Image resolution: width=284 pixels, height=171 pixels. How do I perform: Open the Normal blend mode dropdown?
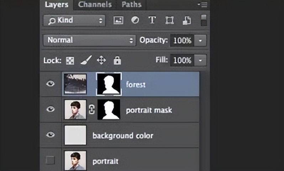point(89,40)
